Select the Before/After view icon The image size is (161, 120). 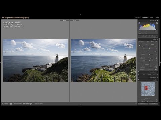(11, 104)
